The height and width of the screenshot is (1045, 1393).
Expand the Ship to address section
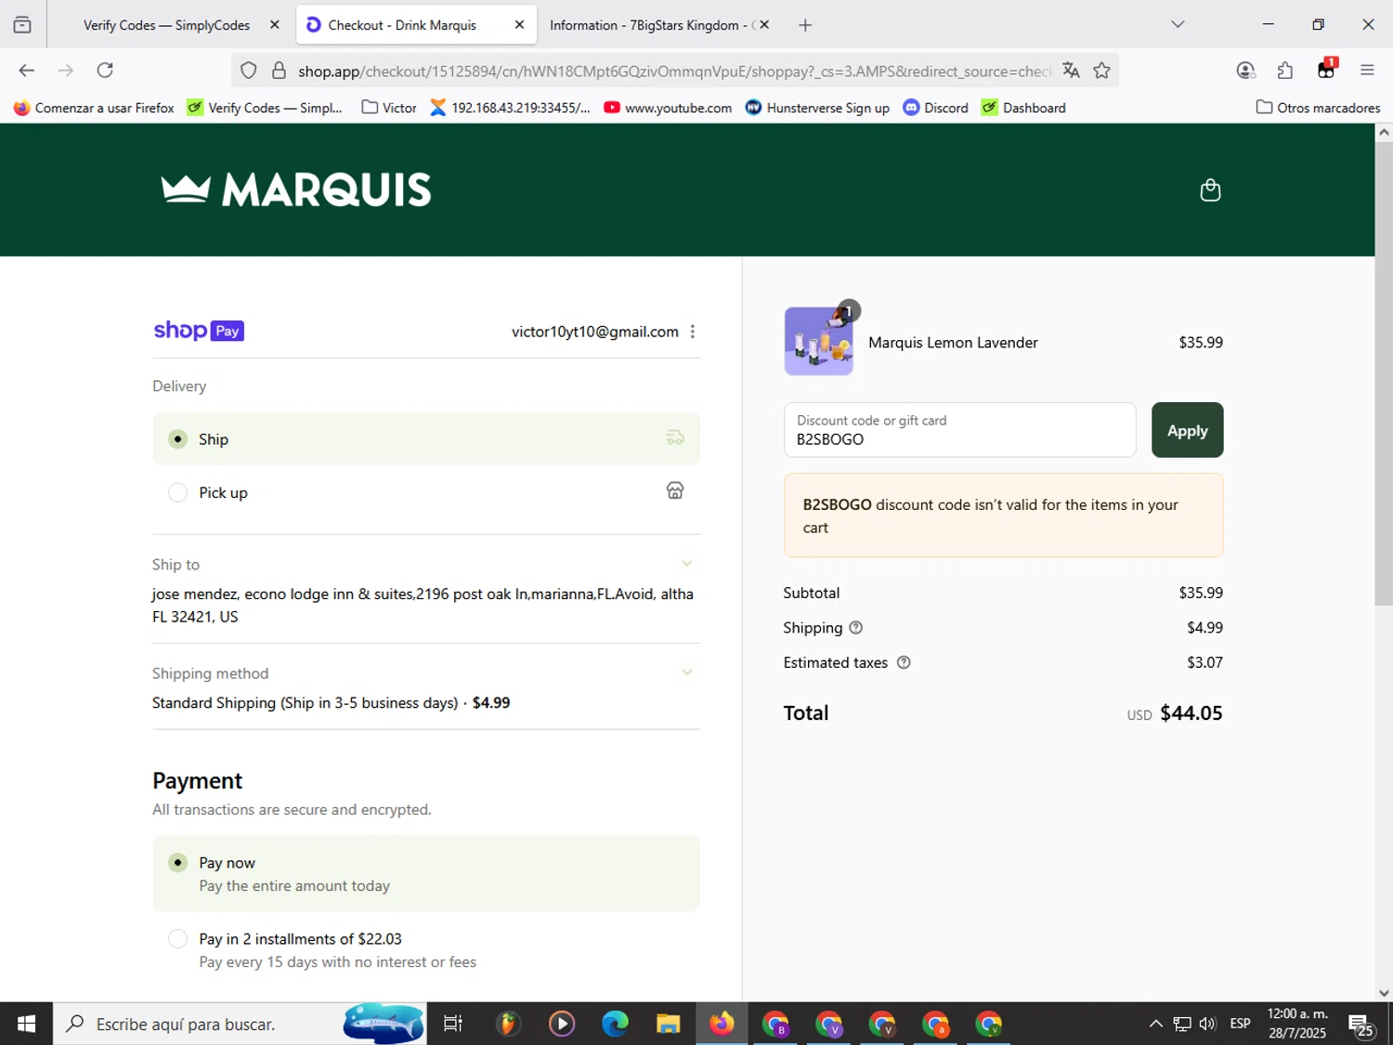click(x=687, y=564)
